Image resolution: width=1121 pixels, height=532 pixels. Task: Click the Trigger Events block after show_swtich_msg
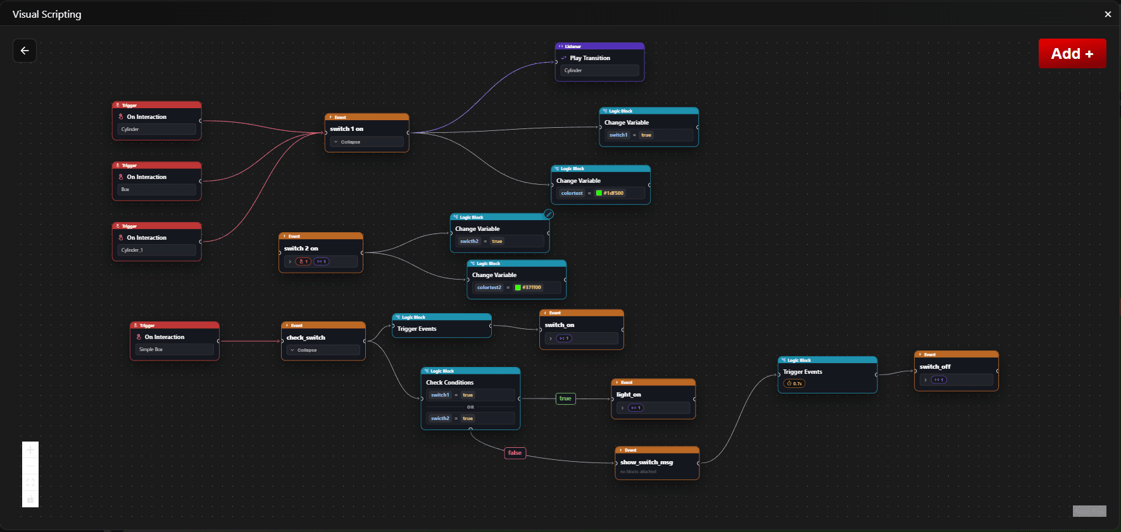point(827,374)
